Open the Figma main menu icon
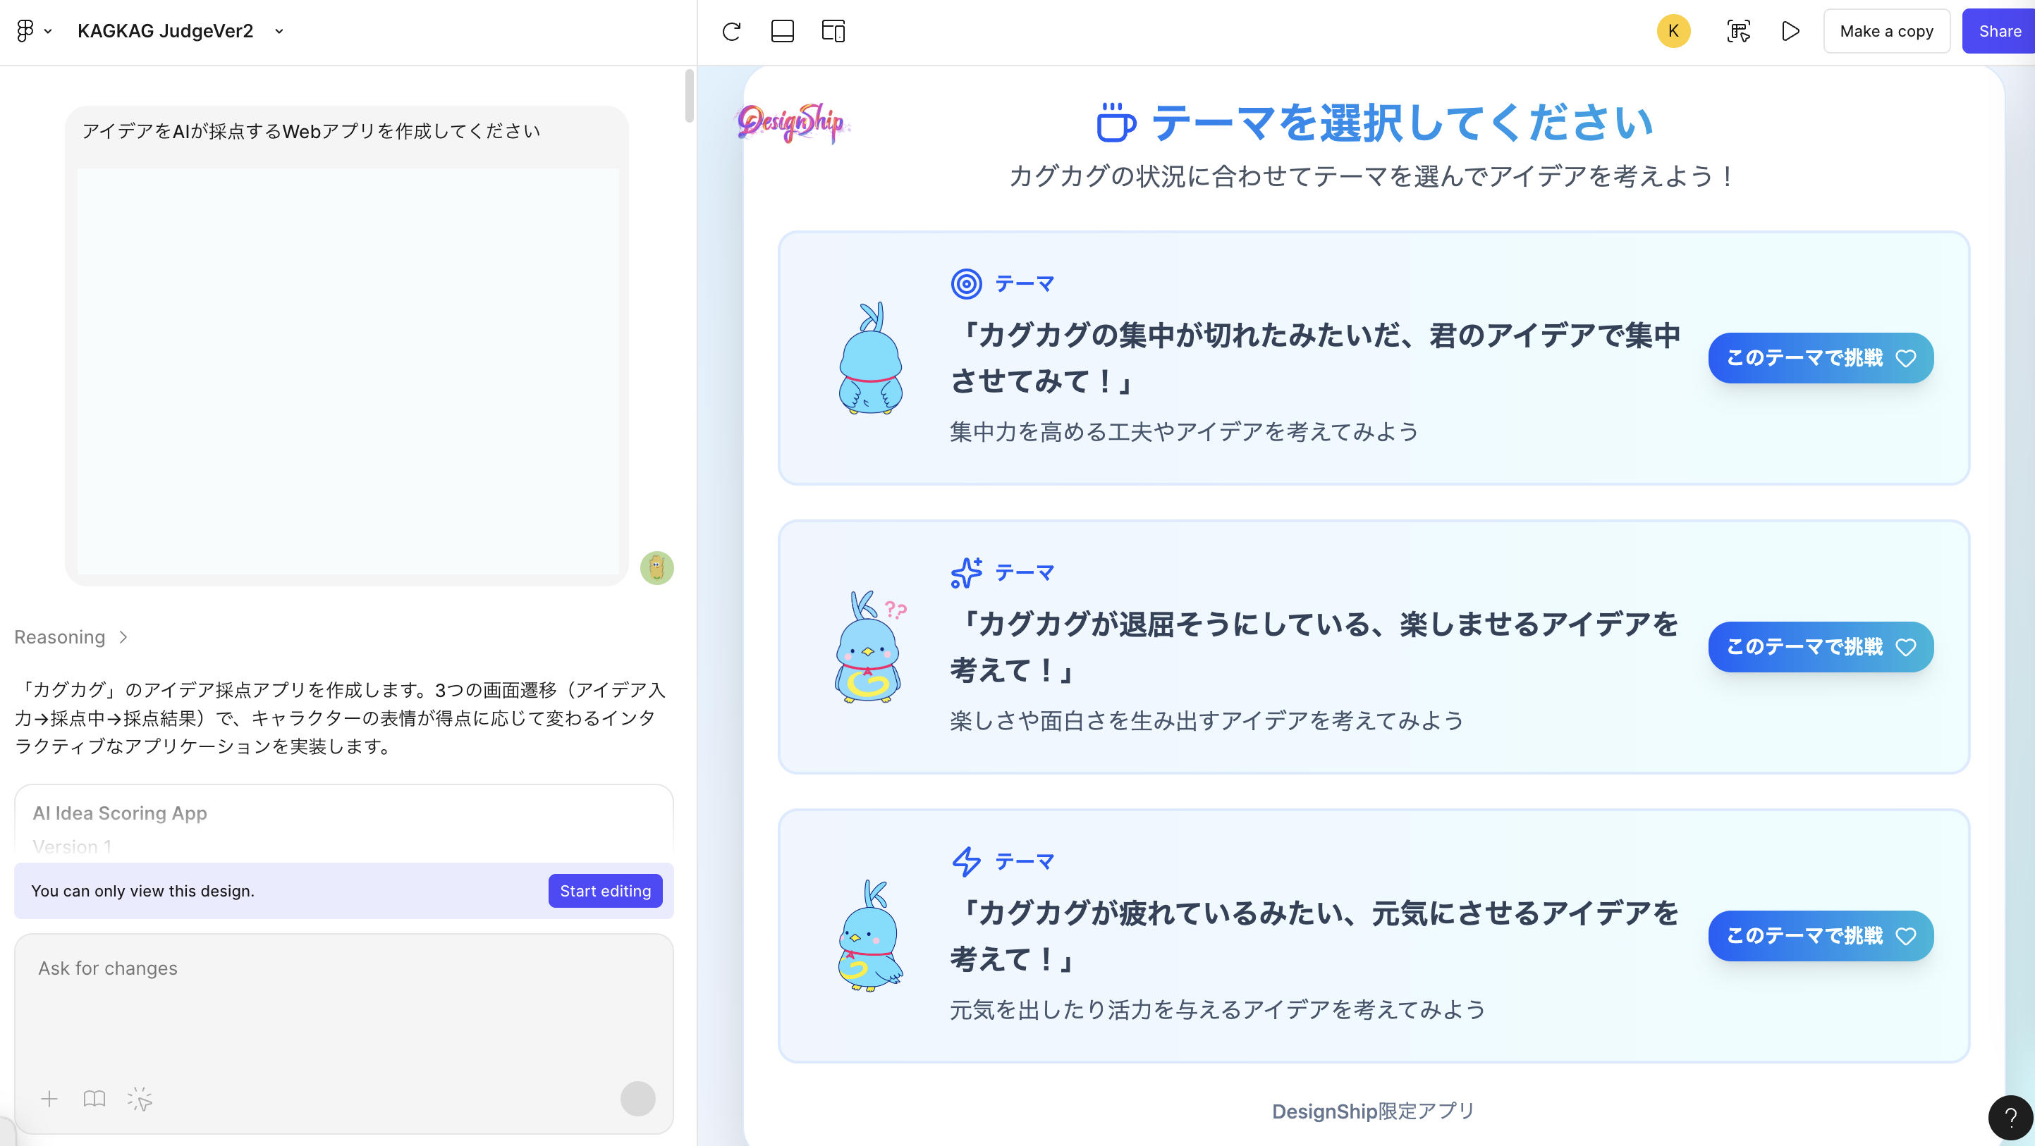2035x1146 pixels. coord(25,31)
